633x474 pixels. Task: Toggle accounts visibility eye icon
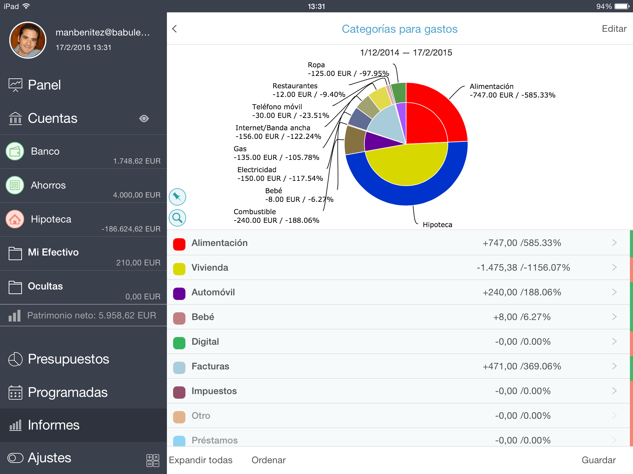pos(144,118)
